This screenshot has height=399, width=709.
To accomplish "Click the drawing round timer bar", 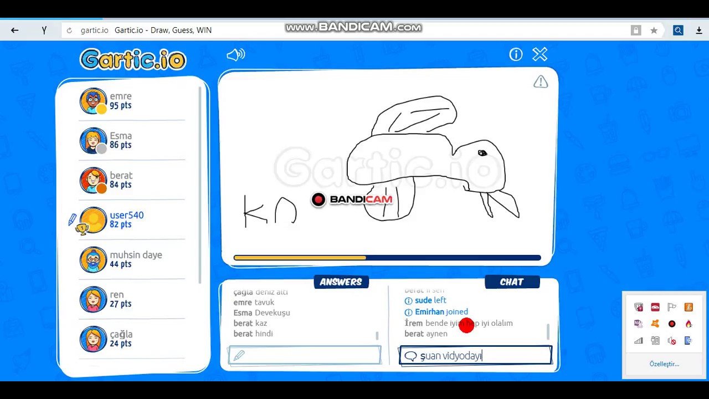I will pos(387,258).
